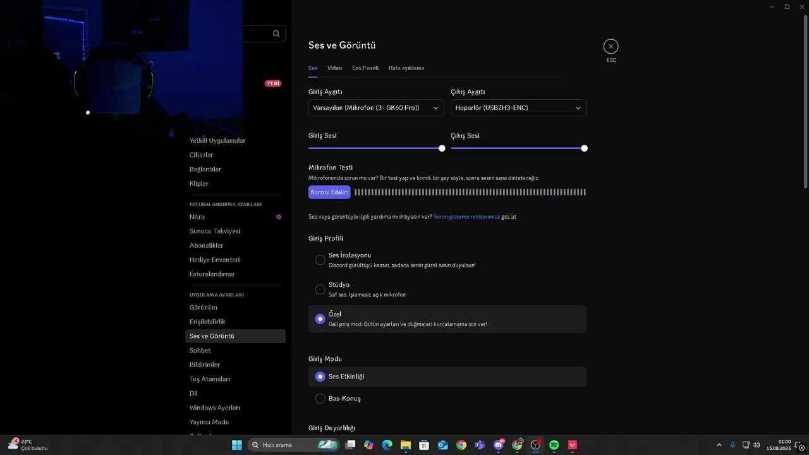Click the settings page vertical scrollbar

805,101
